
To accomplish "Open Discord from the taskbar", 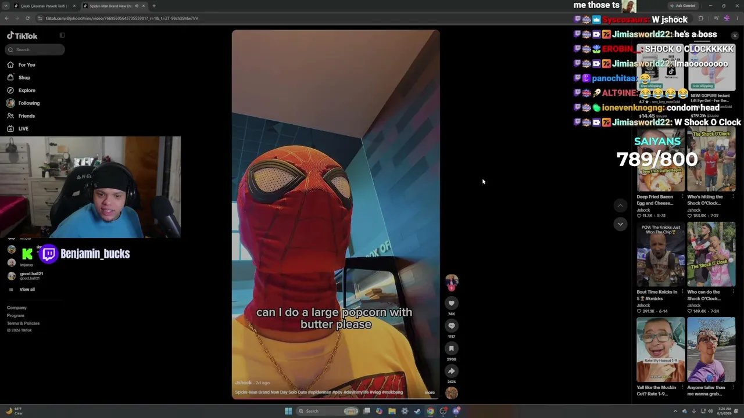I will click(x=456, y=411).
